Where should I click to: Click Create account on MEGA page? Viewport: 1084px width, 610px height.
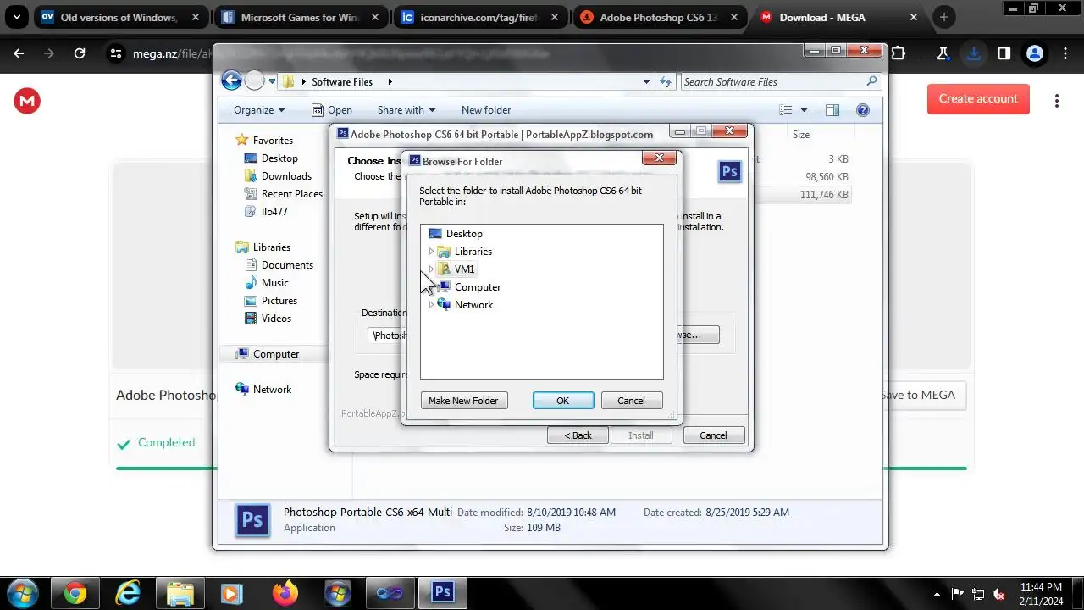pos(978,99)
